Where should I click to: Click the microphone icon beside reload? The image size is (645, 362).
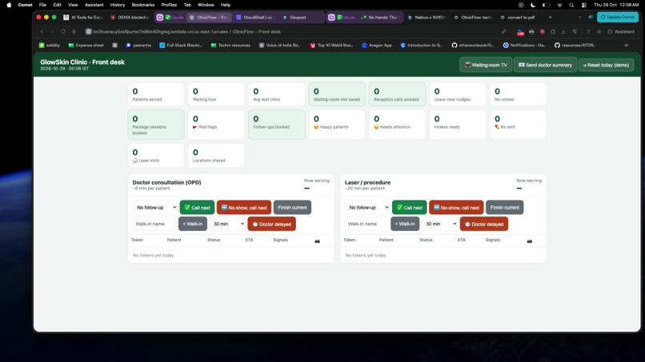[74, 32]
